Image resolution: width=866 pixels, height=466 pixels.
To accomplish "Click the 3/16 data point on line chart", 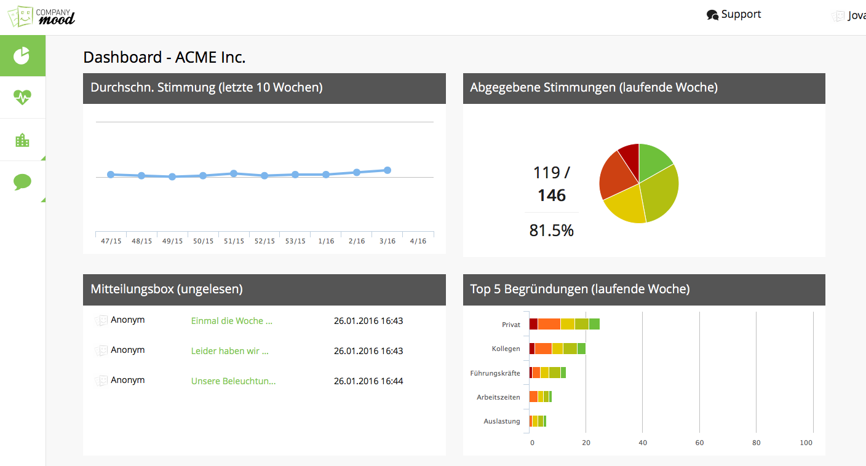I will click(x=387, y=170).
